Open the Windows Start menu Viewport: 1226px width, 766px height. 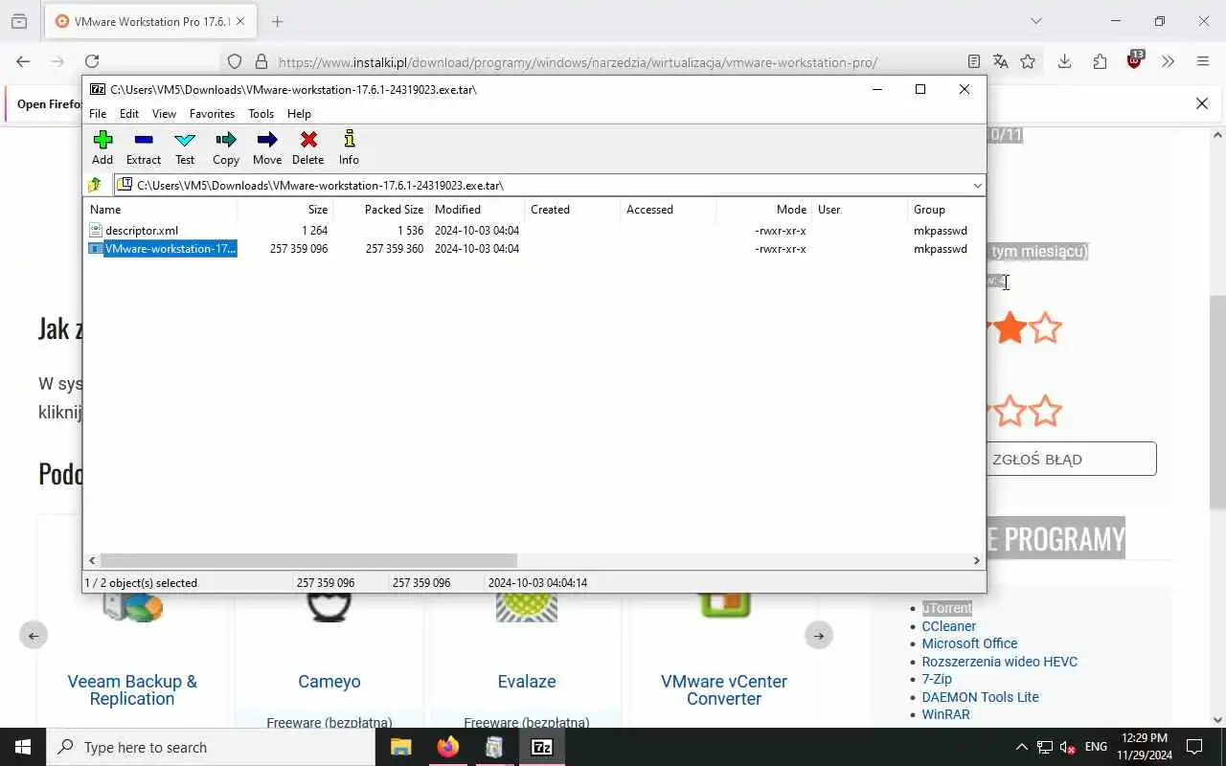[23, 747]
